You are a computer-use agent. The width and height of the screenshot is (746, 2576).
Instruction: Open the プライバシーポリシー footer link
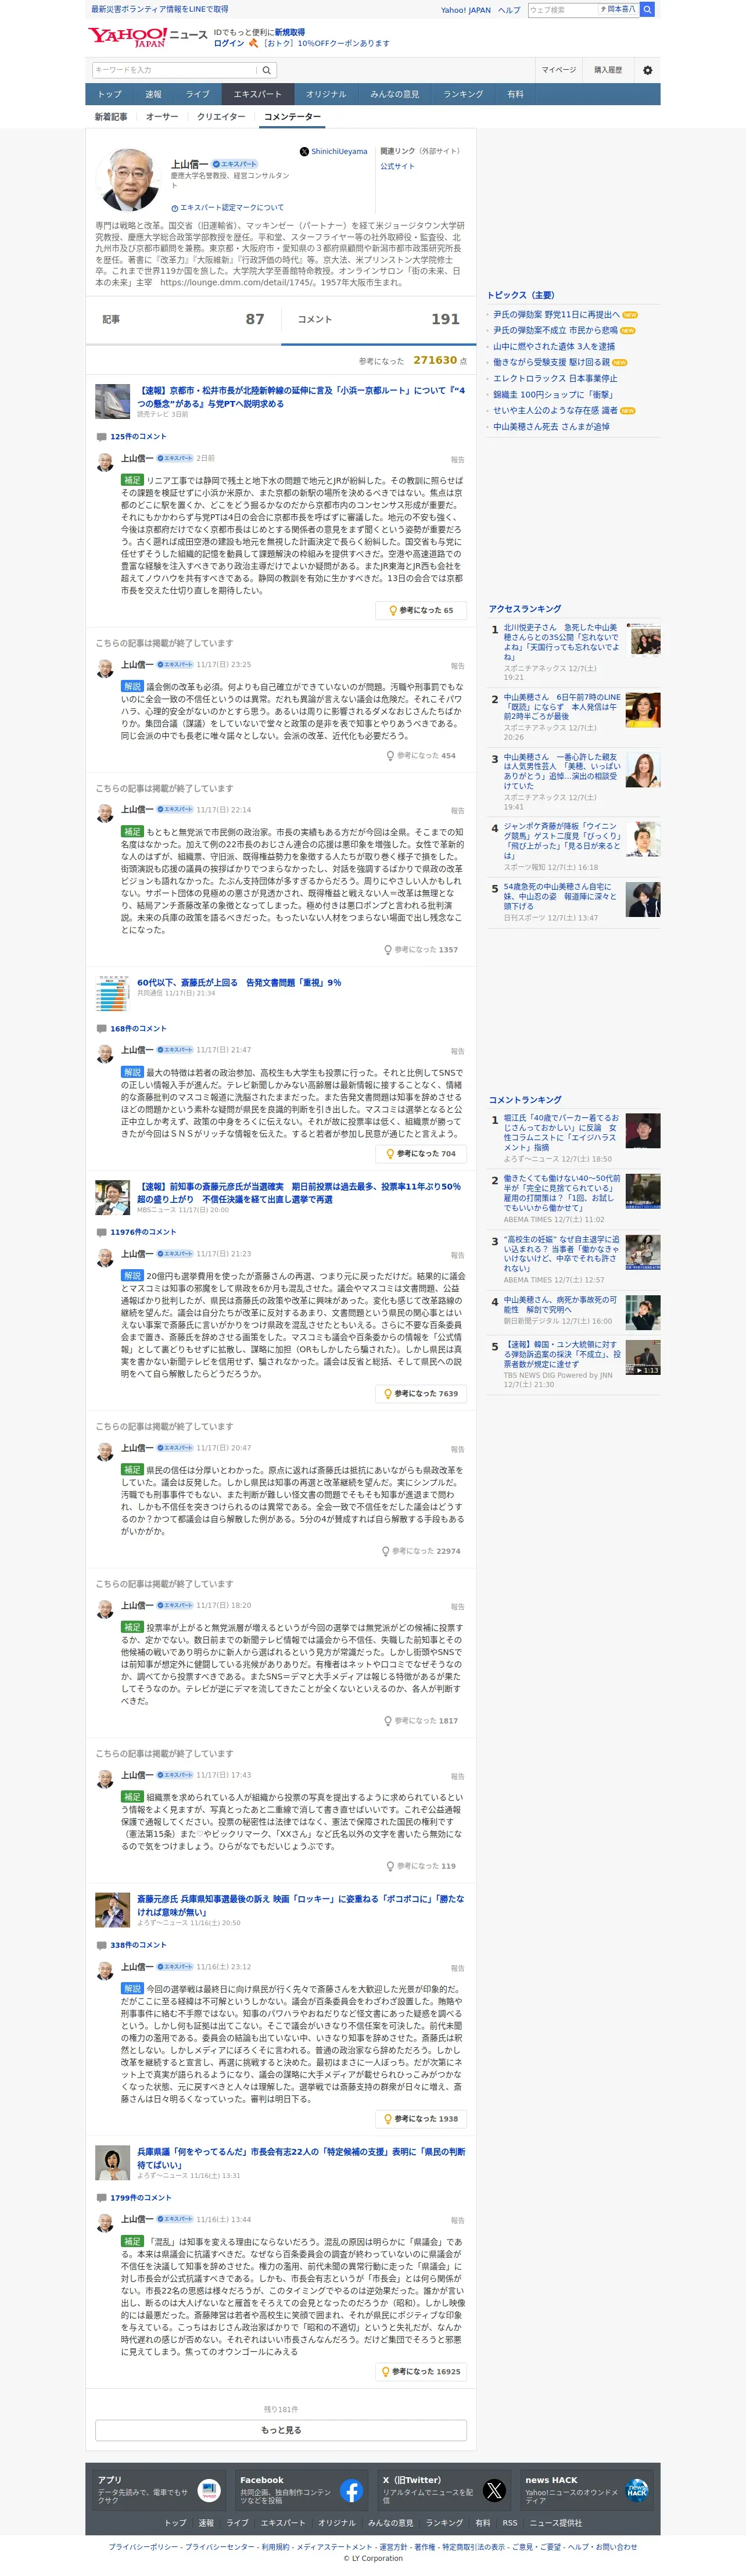tap(144, 2546)
